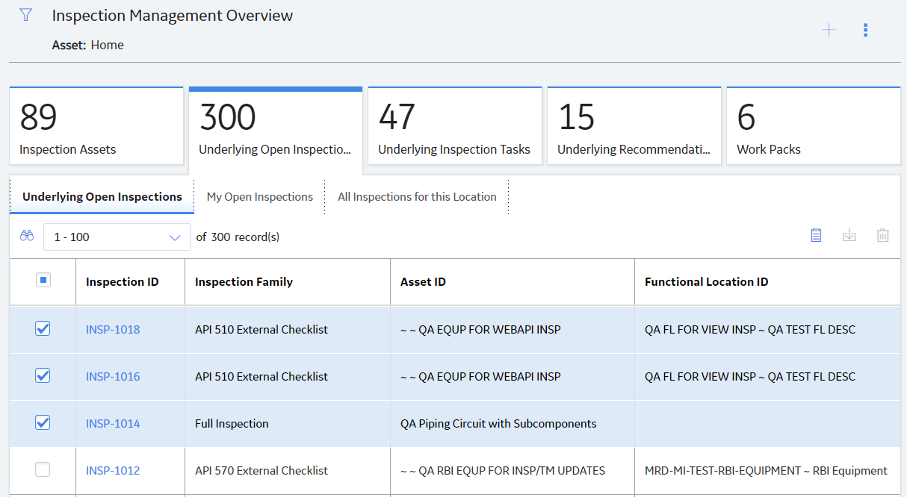Uncheck the INSP-1018 row checkbox

pyautogui.click(x=43, y=329)
